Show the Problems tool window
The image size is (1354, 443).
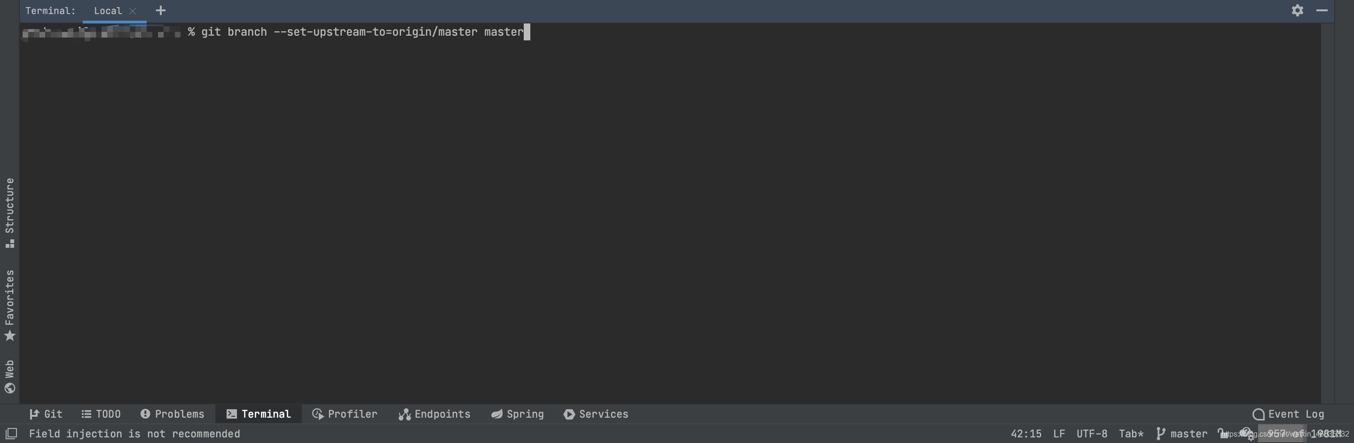coord(172,414)
